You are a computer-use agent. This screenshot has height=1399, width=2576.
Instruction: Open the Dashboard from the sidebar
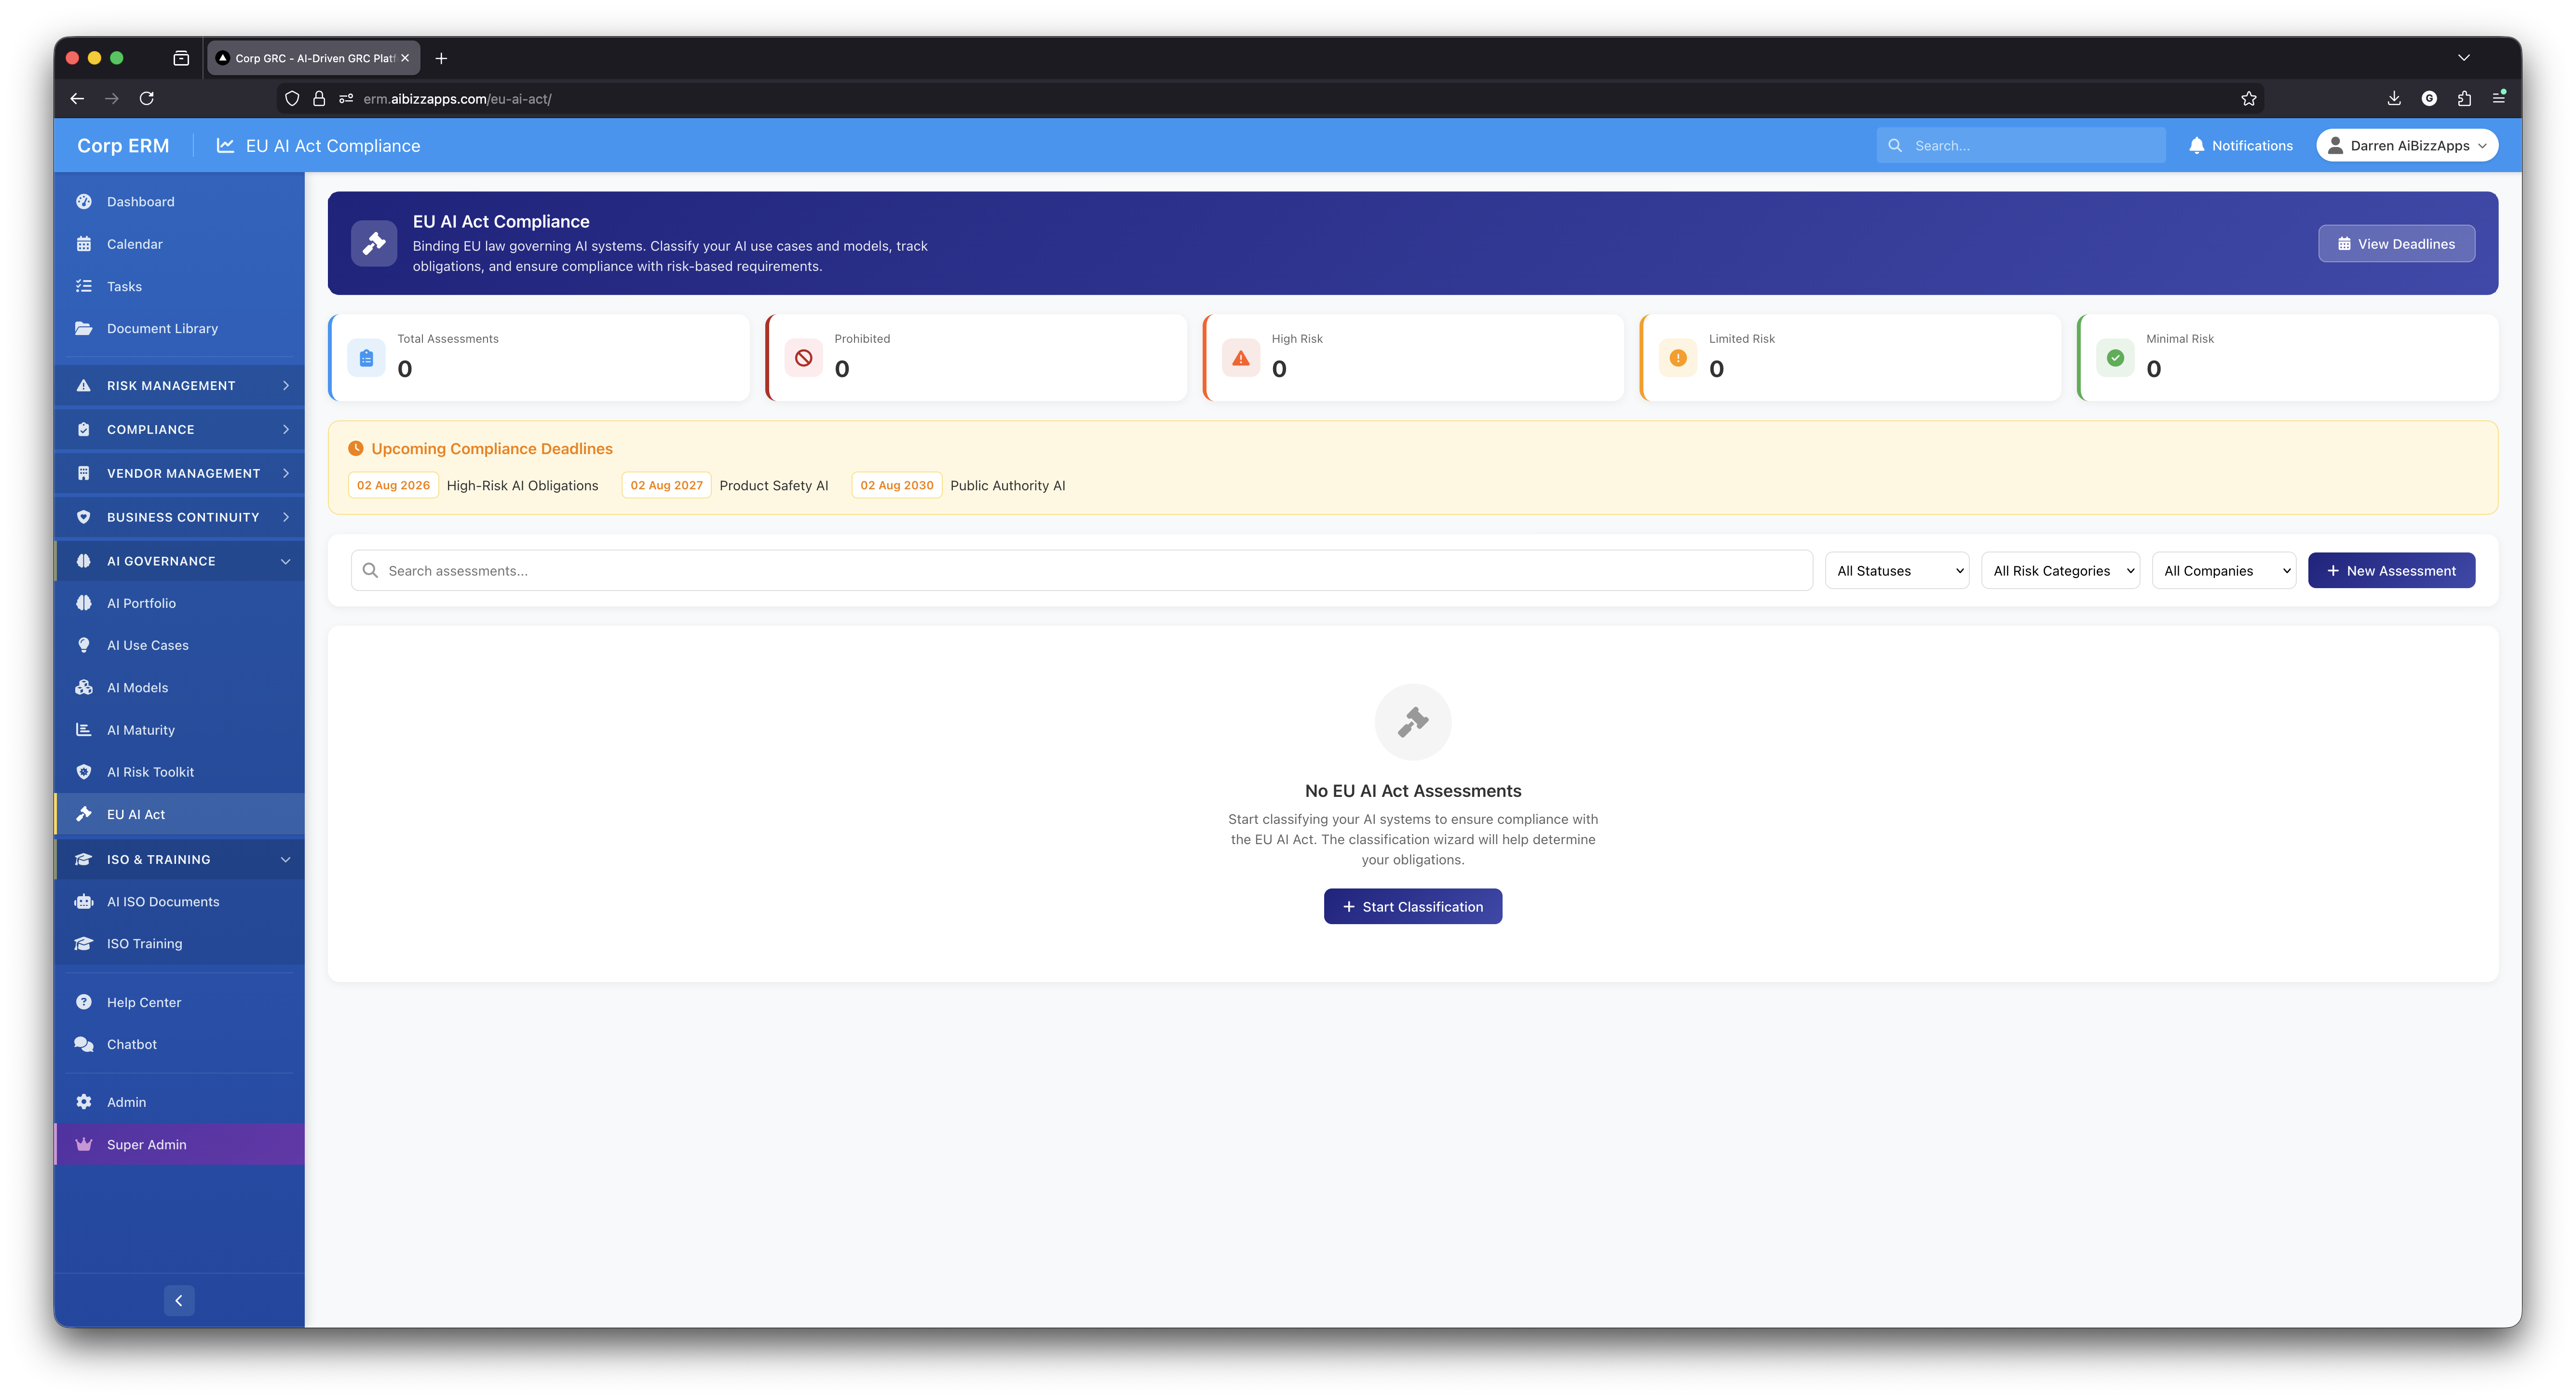point(140,201)
